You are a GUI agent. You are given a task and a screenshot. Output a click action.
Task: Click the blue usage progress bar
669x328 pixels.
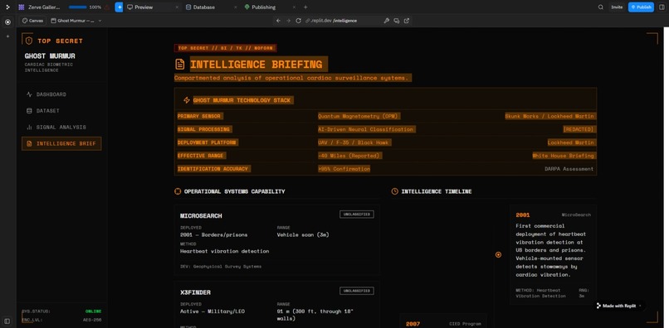pyautogui.click(x=78, y=7)
